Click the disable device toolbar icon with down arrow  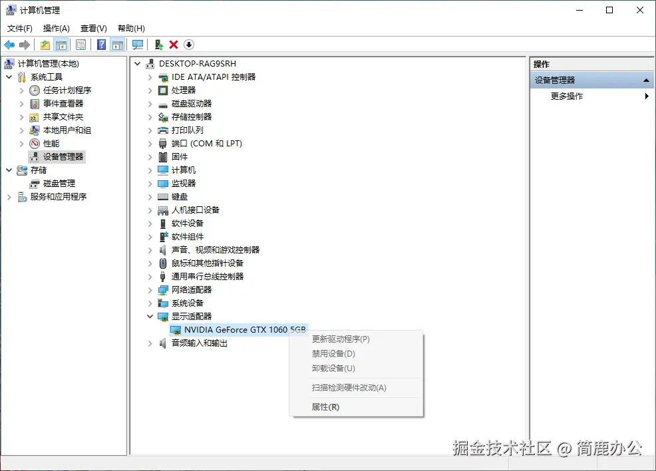189,45
